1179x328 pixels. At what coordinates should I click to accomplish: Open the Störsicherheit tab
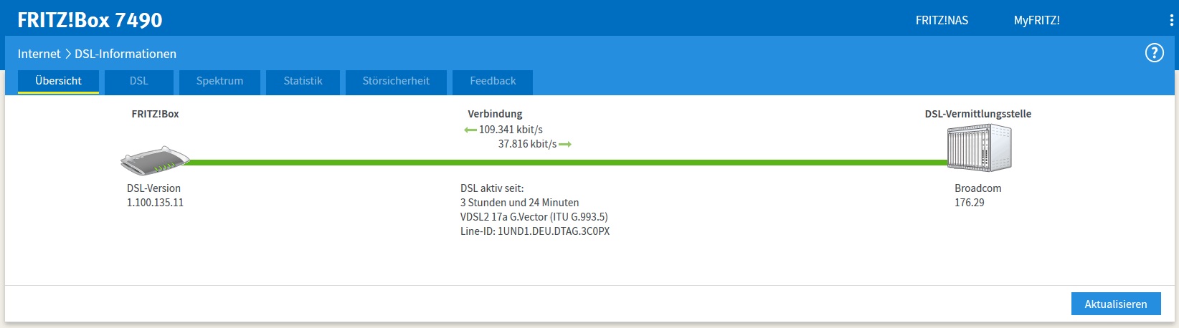point(396,82)
